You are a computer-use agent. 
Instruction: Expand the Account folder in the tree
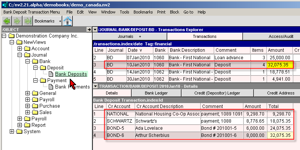click(20, 49)
